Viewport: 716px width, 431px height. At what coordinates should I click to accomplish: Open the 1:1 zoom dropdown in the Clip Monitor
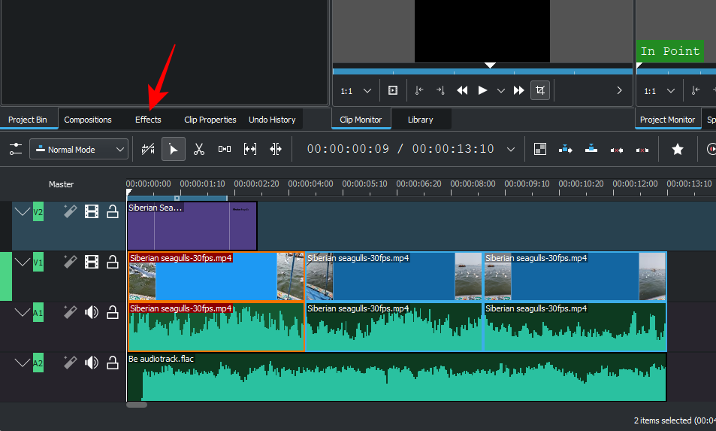point(356,91)
